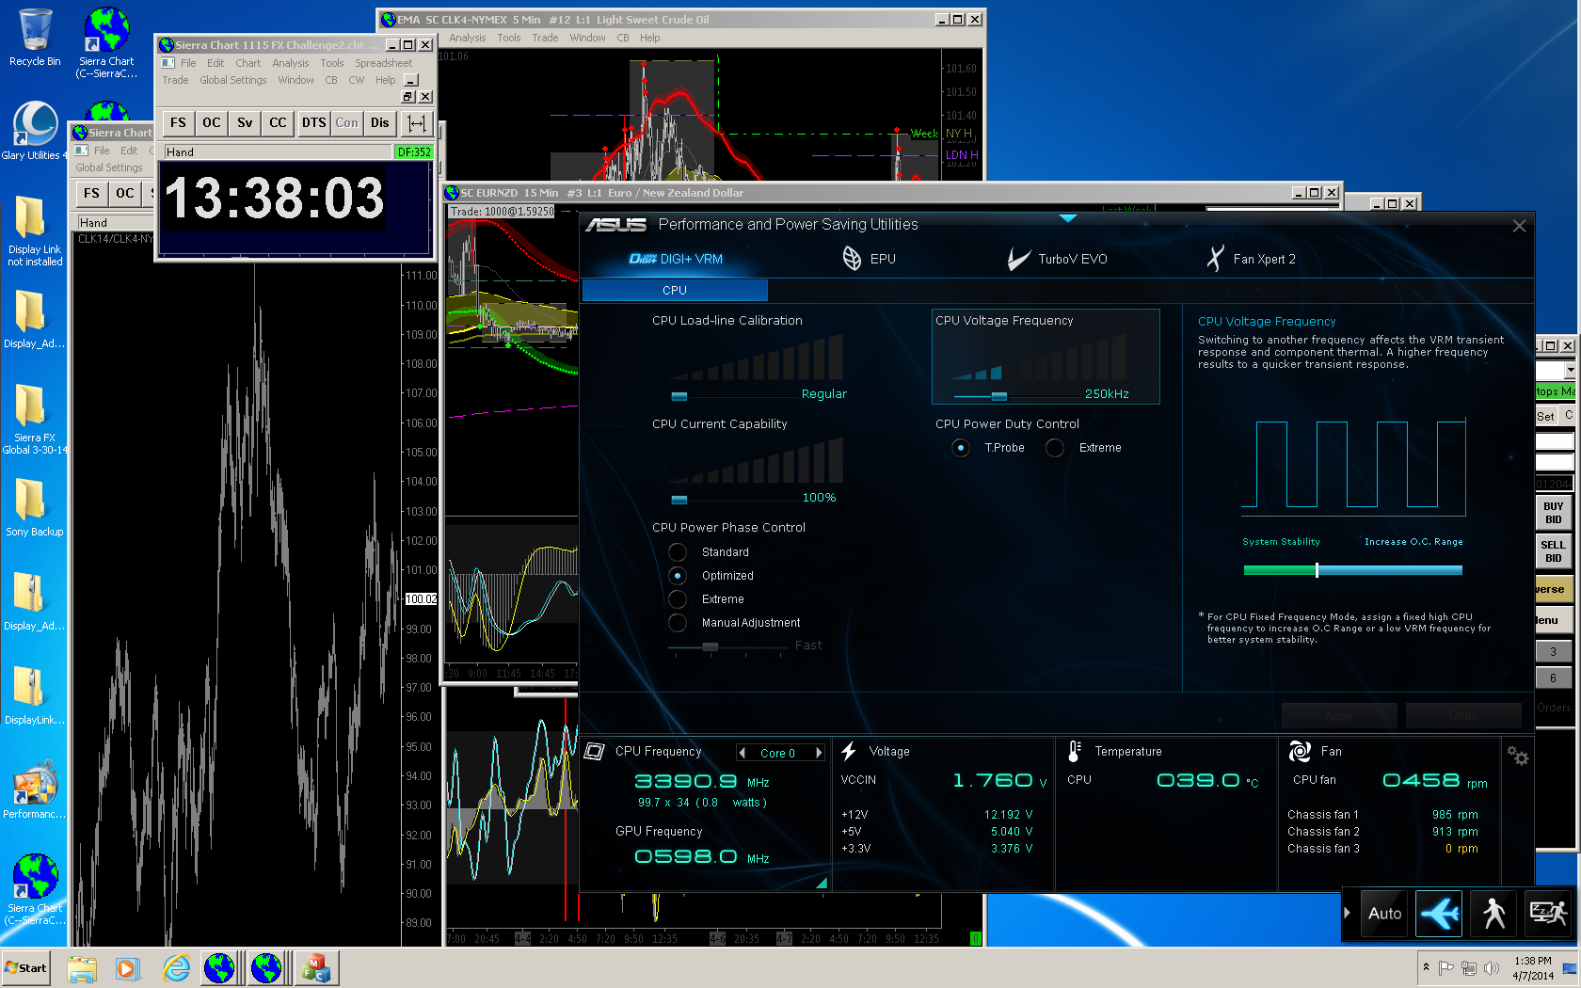The height and width of the screenshot is (988, 1581).
Task: Click the DTS button in Sierra Chart toolbar
Action: [x=313, y=122]
